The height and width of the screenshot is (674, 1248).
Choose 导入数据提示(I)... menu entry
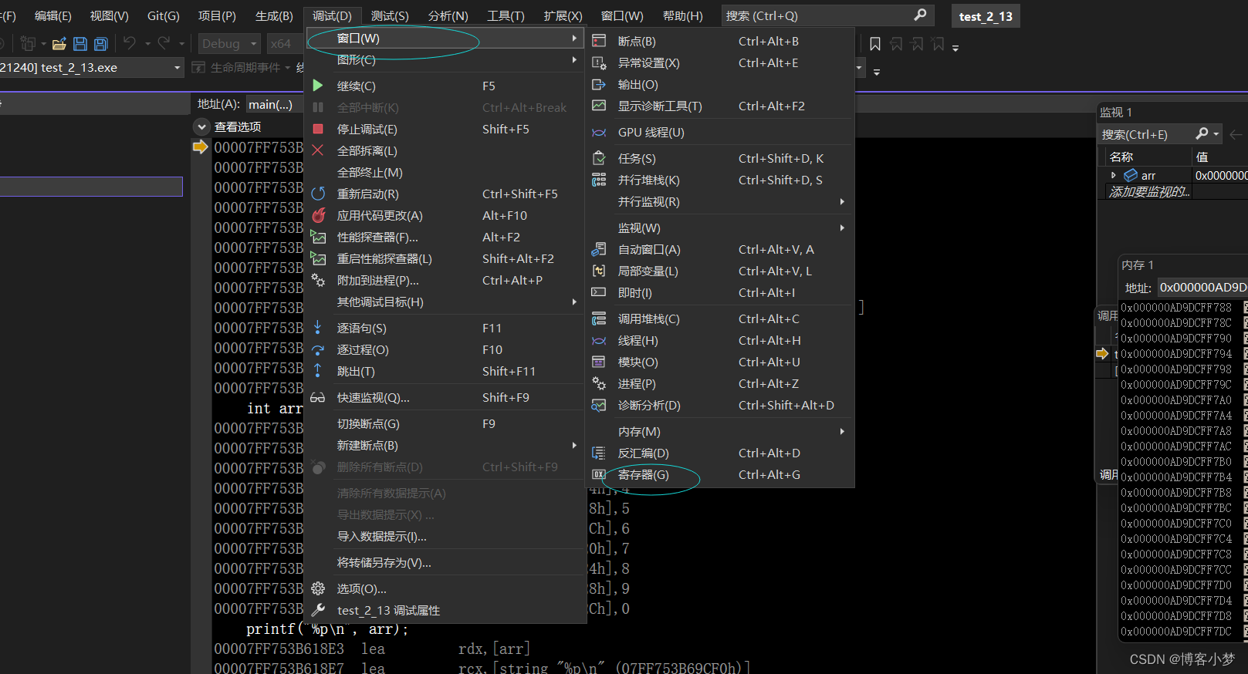point(445,536)
